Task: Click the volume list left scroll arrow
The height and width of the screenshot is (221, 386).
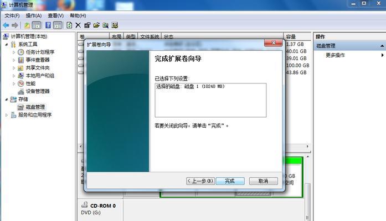Action: coord(81,146)
